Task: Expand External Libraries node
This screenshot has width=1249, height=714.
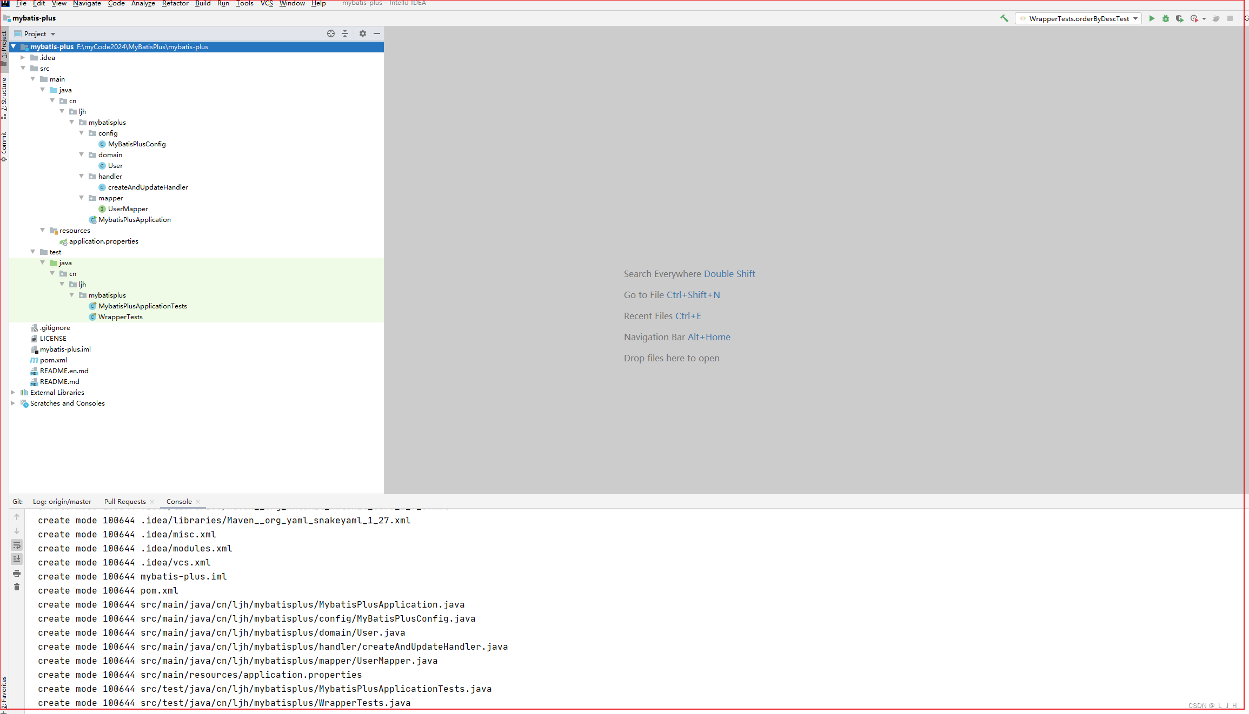Action: click(13, 392)
